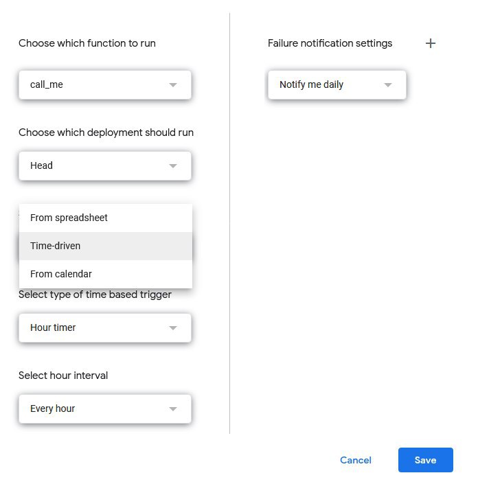Click the Choose which deployment should run label
Image resolution: width=478 pixels, height=484 pixels.
(106, 132)
